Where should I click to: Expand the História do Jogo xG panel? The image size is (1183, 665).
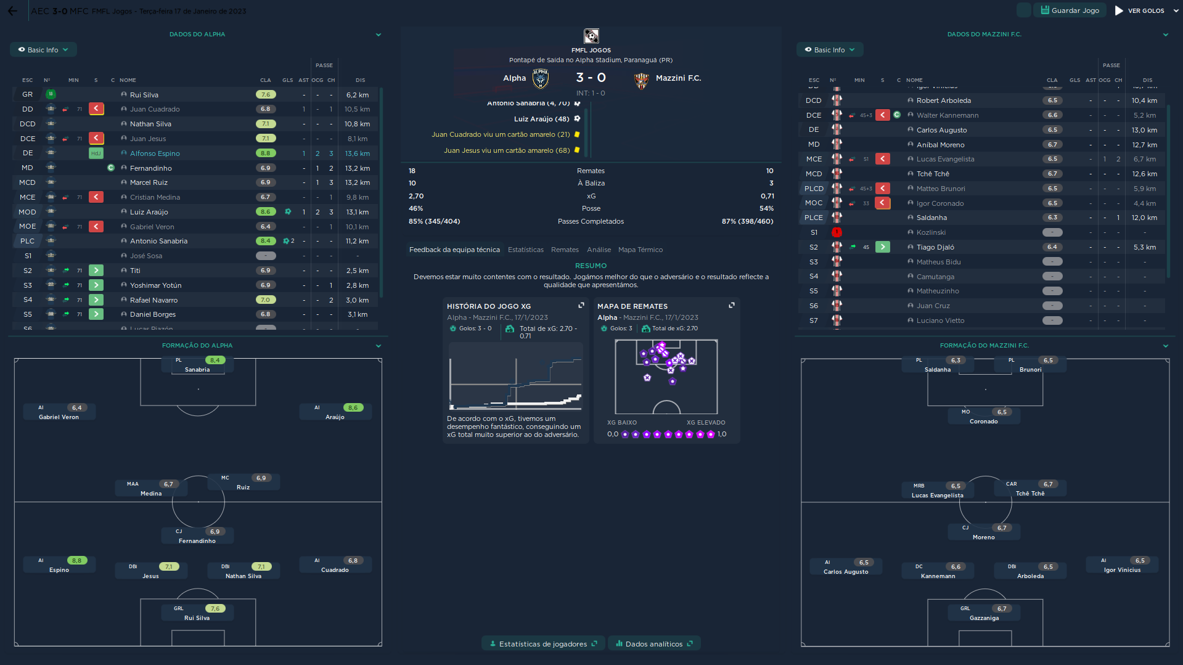point(581,306)
